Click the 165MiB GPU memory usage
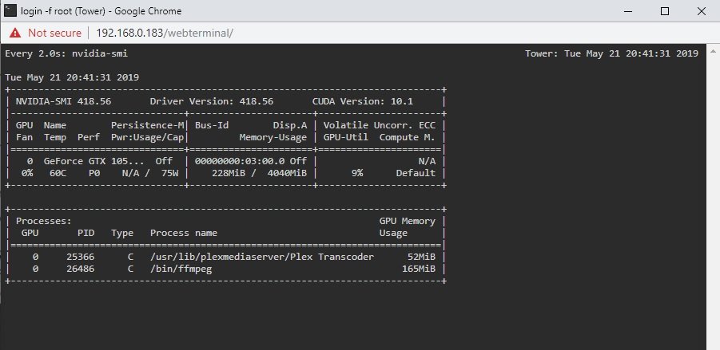The height and width of the screenshot is (350, 720). tap(419, 269)
